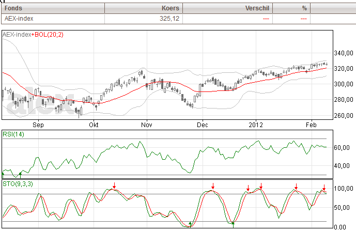Click the Sep month axis label
Viewport: 356px width, 231px height.
coord(38,125)
